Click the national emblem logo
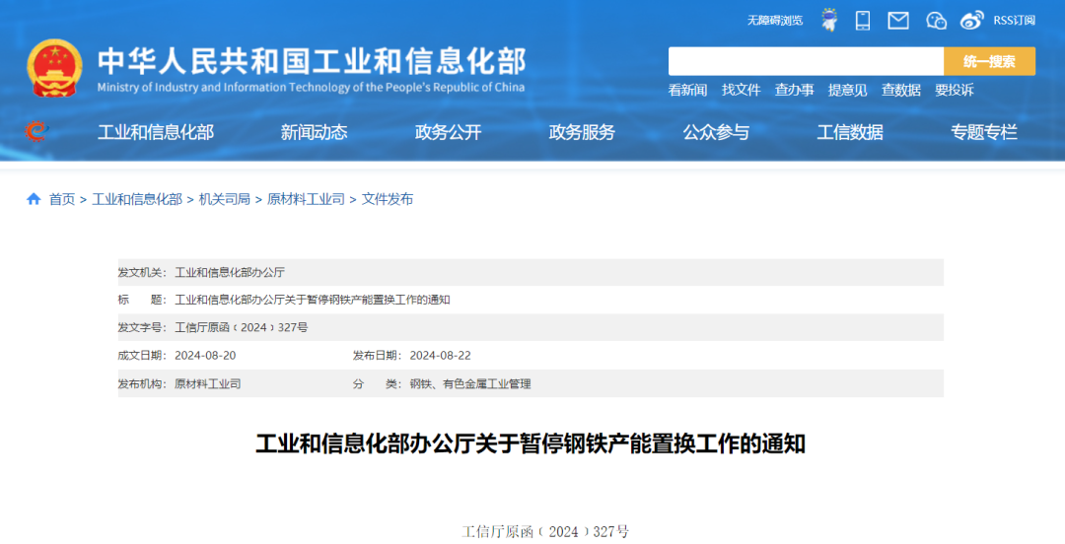Viewport: 1065px width, 544px height. coord(54,69)
